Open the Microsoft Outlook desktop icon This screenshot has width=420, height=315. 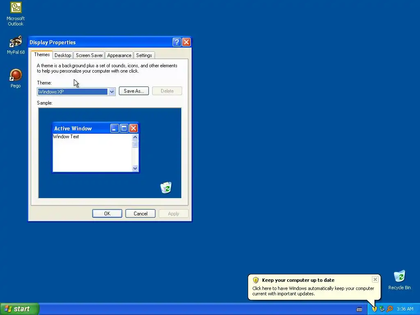coord(16,14)
